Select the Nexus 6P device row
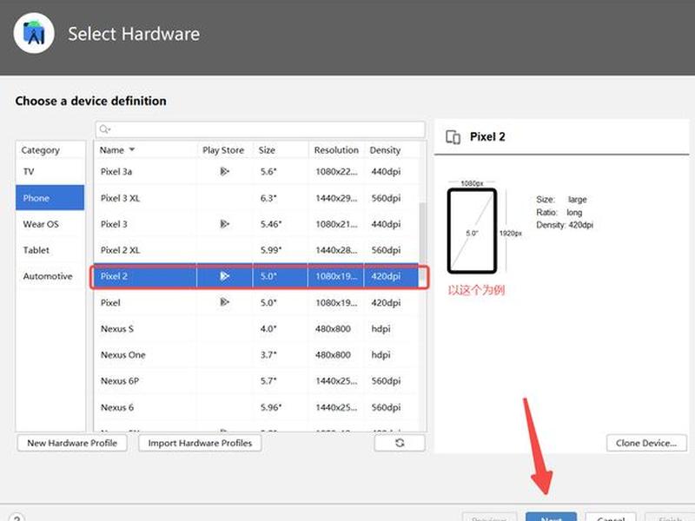 coord(256,381)
